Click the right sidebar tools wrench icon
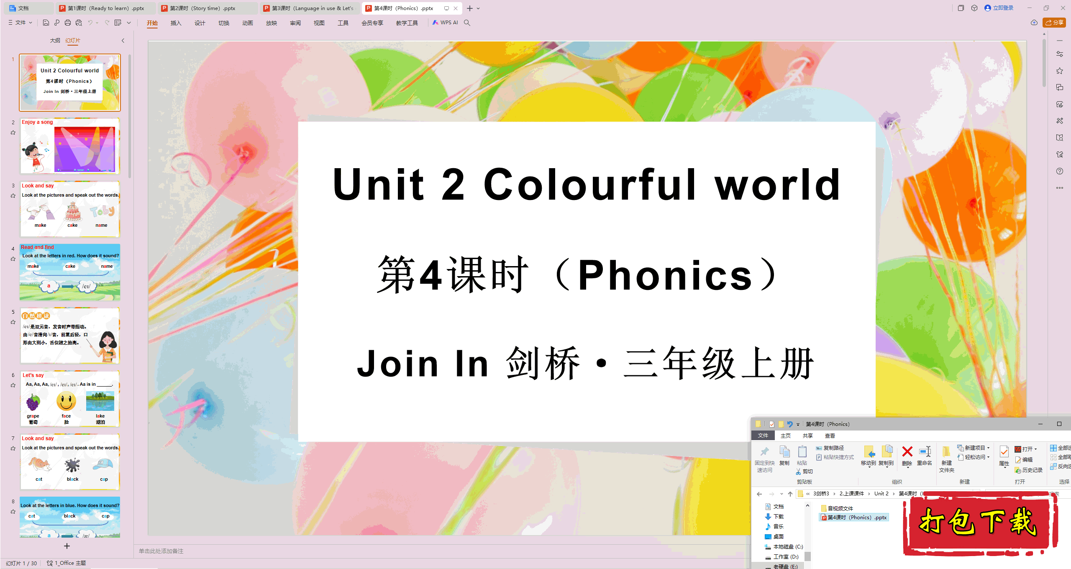The image size is (1071, 569). tap(1060, 121)
